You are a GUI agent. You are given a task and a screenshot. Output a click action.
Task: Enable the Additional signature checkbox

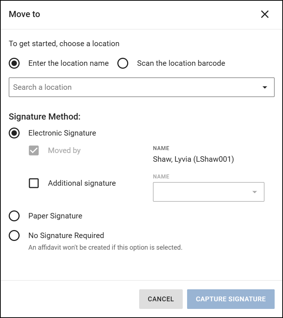[34, 183]
